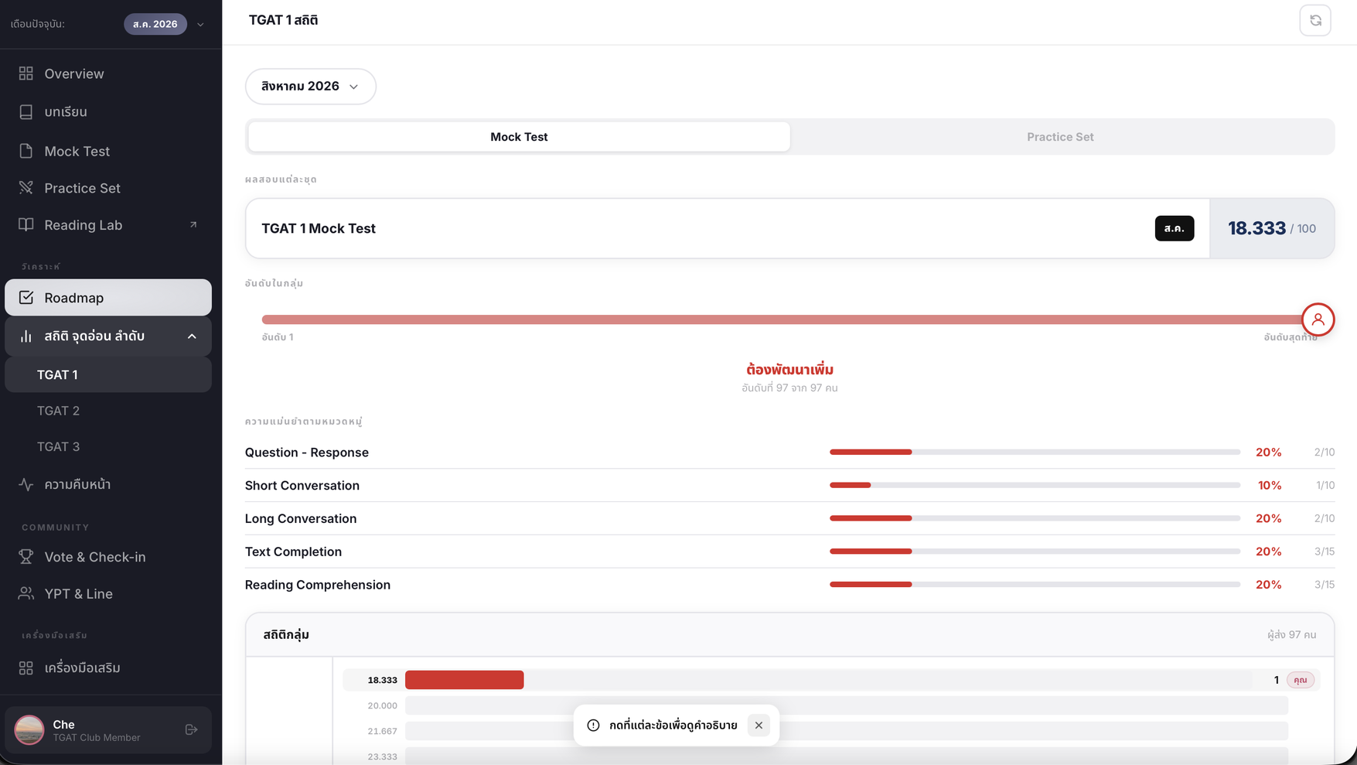Switch to the Mock Test tab
The height and width of the screenshot is (765, 1357).
(519, 137)
